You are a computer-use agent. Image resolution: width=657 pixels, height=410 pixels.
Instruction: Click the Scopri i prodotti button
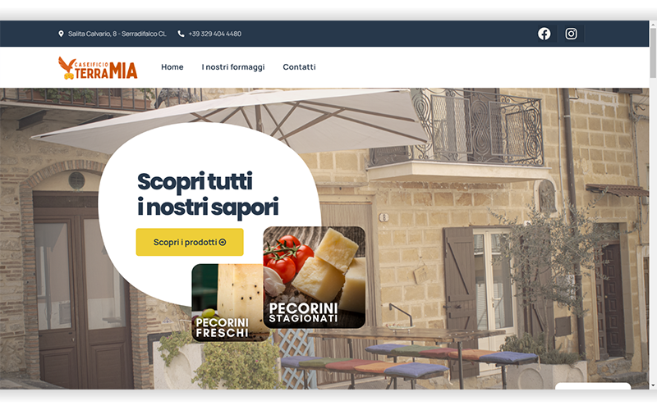(190, 242)
